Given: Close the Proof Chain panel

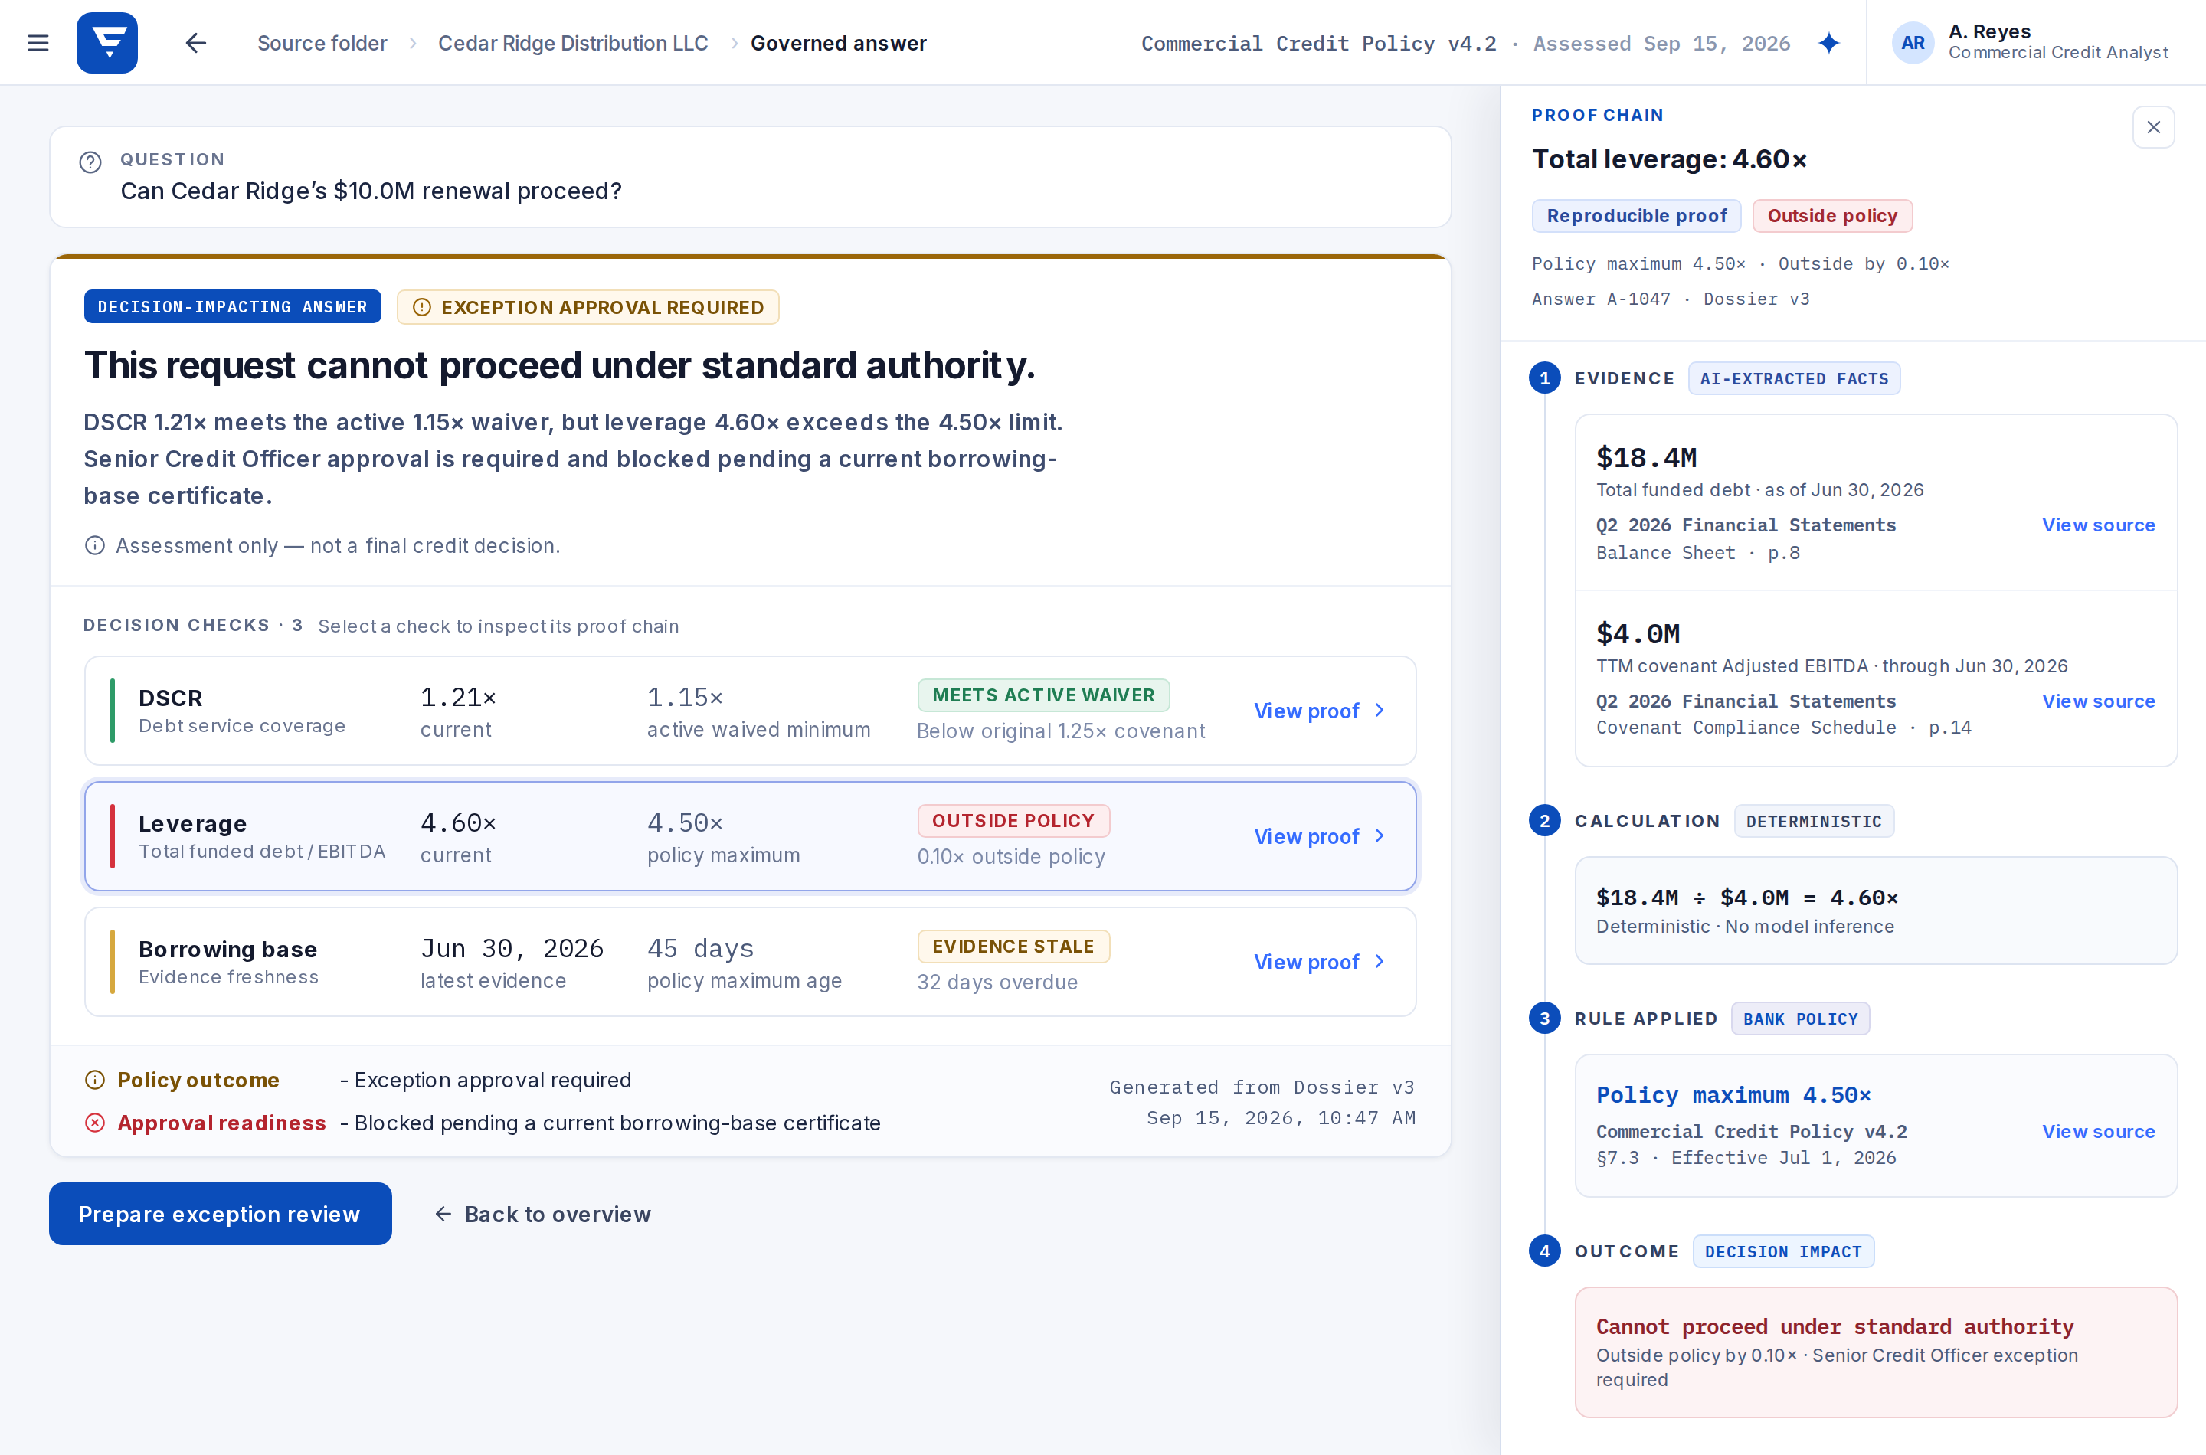Looking at the screenshot, I should click(2153, 127).
